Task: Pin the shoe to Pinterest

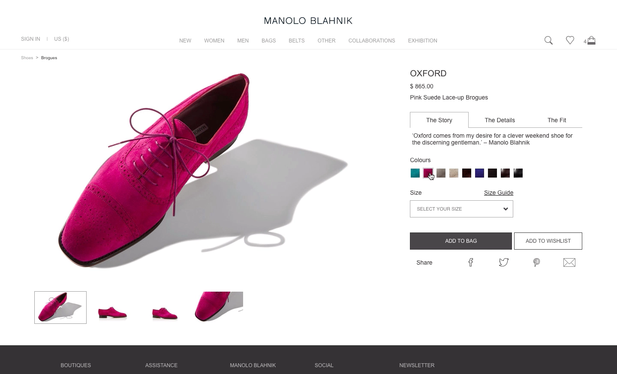Action: click(x=536, y=262)
